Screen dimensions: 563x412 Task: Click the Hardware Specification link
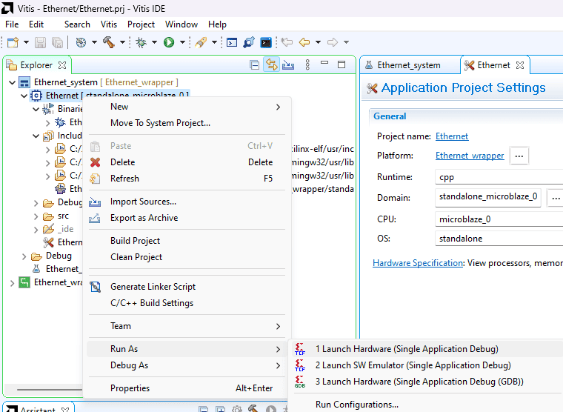[418, 263]
